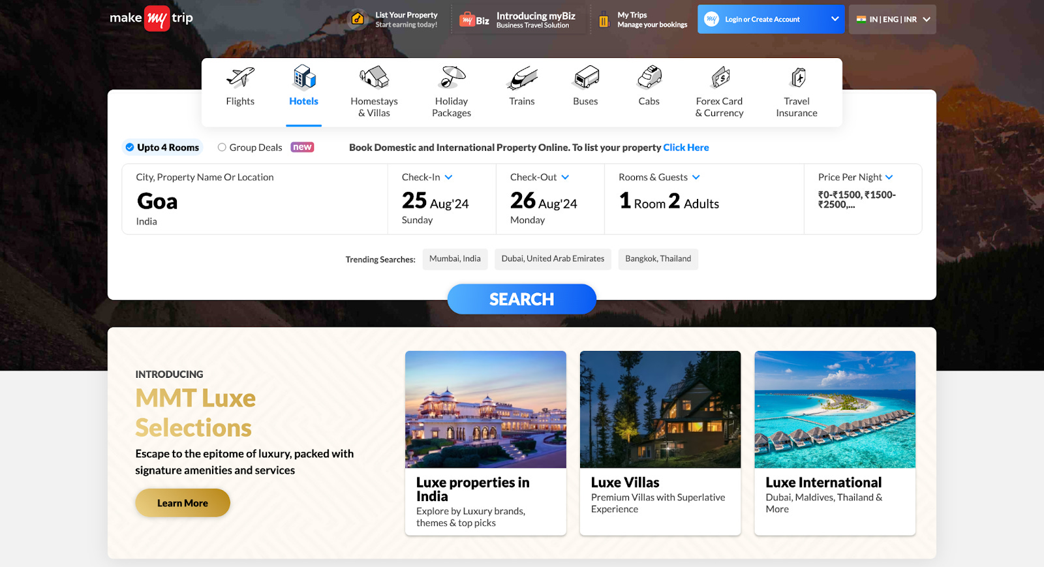
Task: Open the Check-Out date chevron
Action: coord(565,177)
